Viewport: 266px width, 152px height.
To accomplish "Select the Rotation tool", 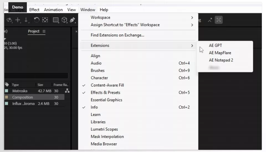I will [36, 20].
